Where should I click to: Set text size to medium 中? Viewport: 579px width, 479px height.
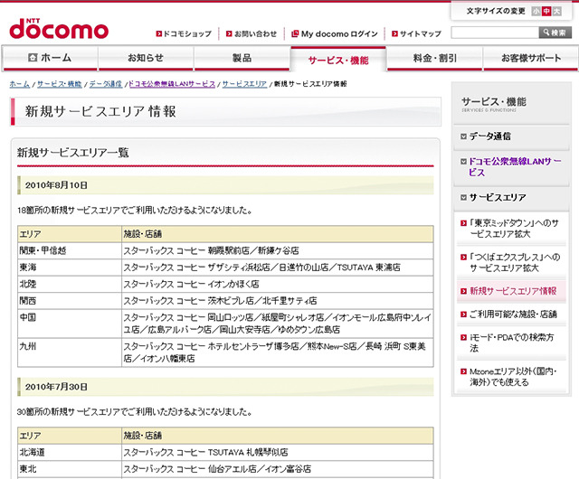tap(546, 12)
